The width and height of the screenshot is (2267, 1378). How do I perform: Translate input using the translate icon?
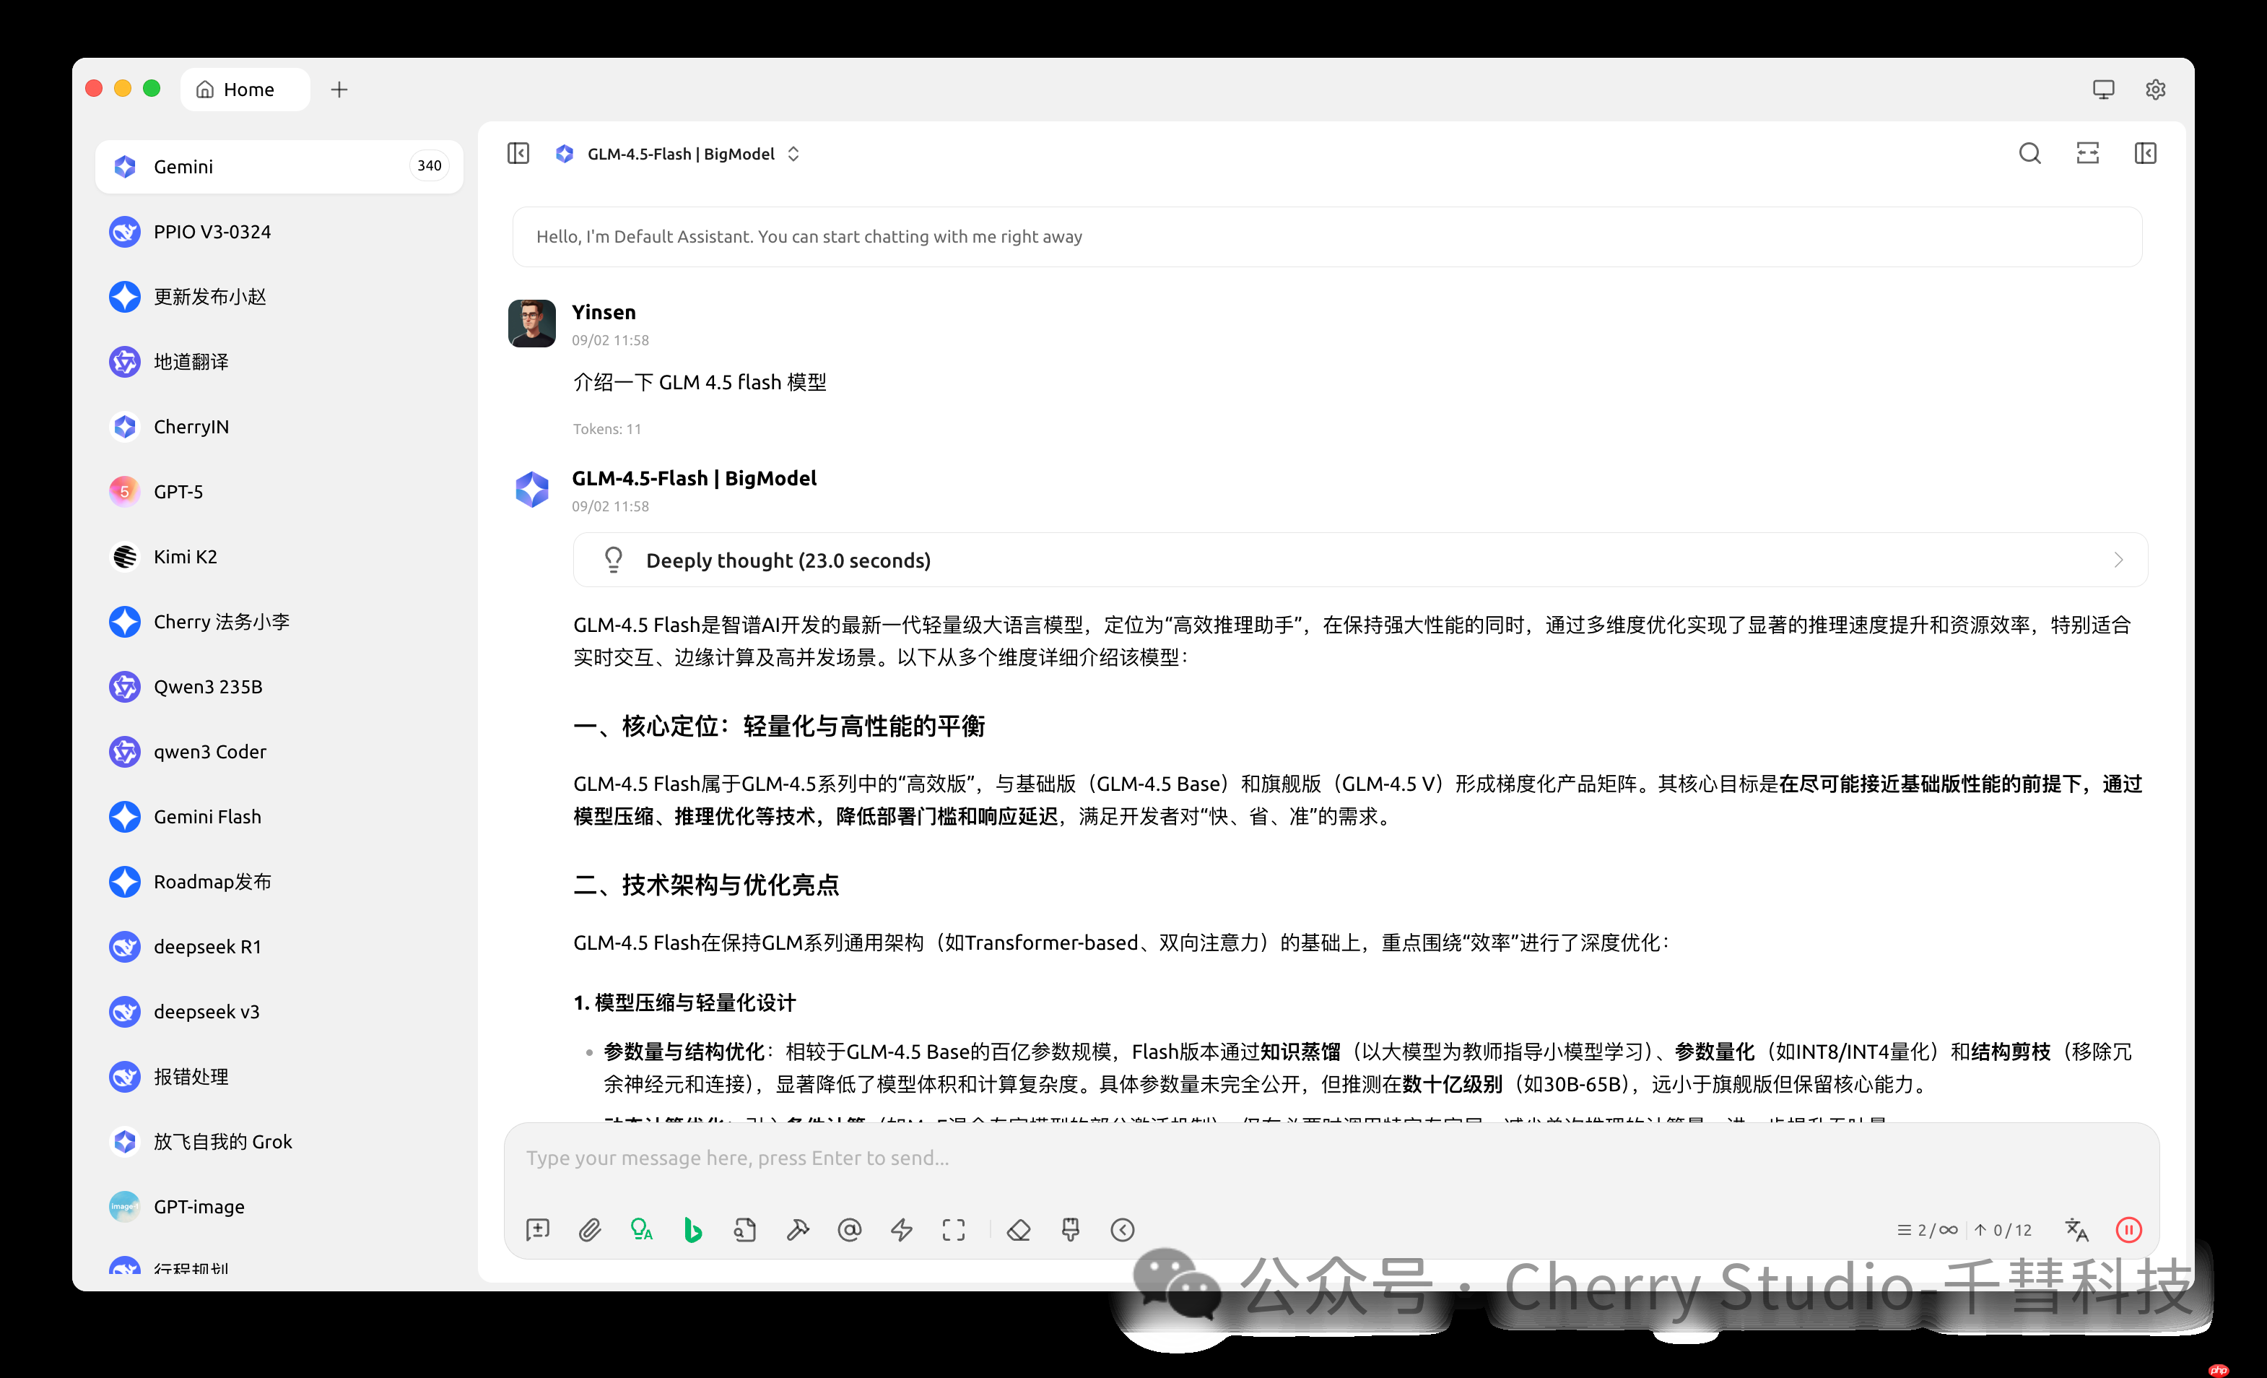point(2076,1230)
